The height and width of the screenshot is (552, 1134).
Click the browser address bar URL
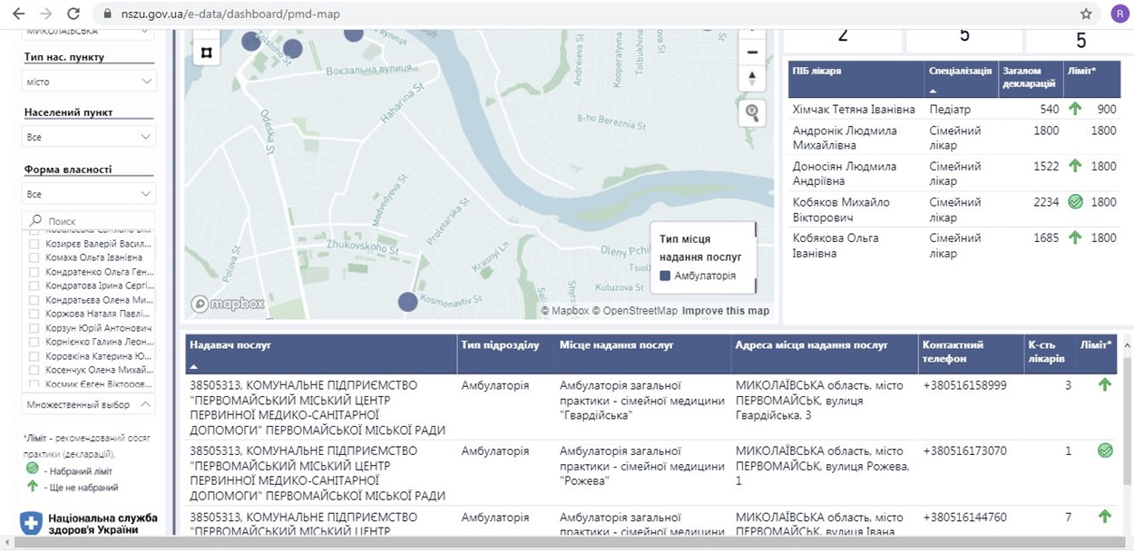click(232, 15)
